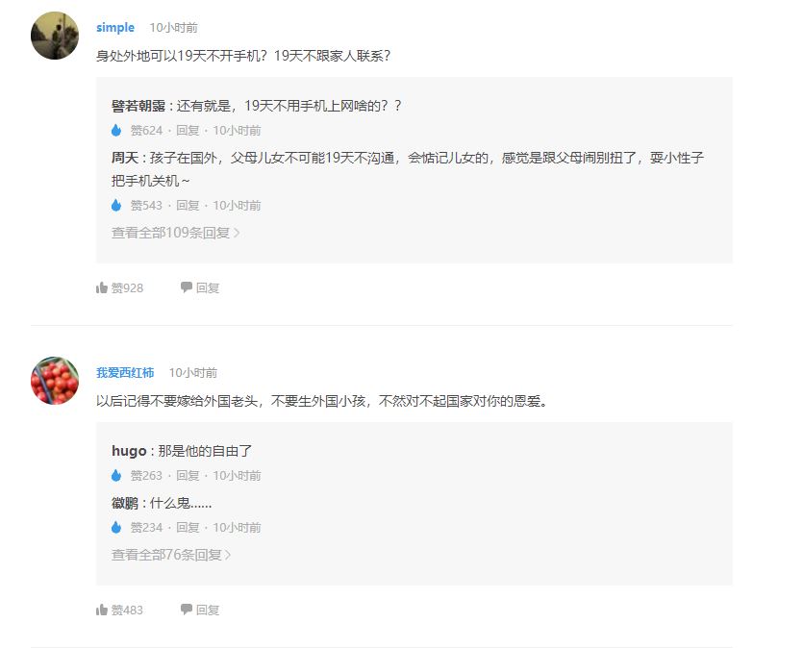The width and height of the screenshot is (803, 648).
Task: Reply to hugo's sub-comment
Action: coord(188,476)
